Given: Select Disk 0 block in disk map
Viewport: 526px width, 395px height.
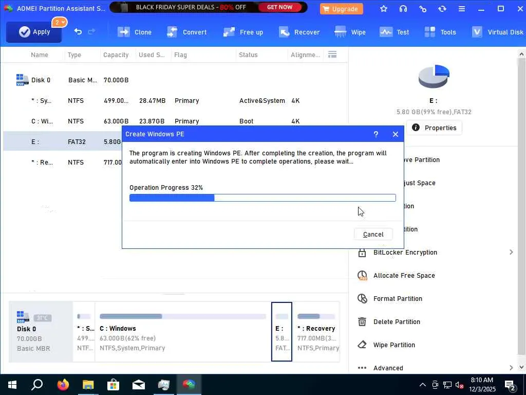Looking at the screenshot, I should point(41,332).
